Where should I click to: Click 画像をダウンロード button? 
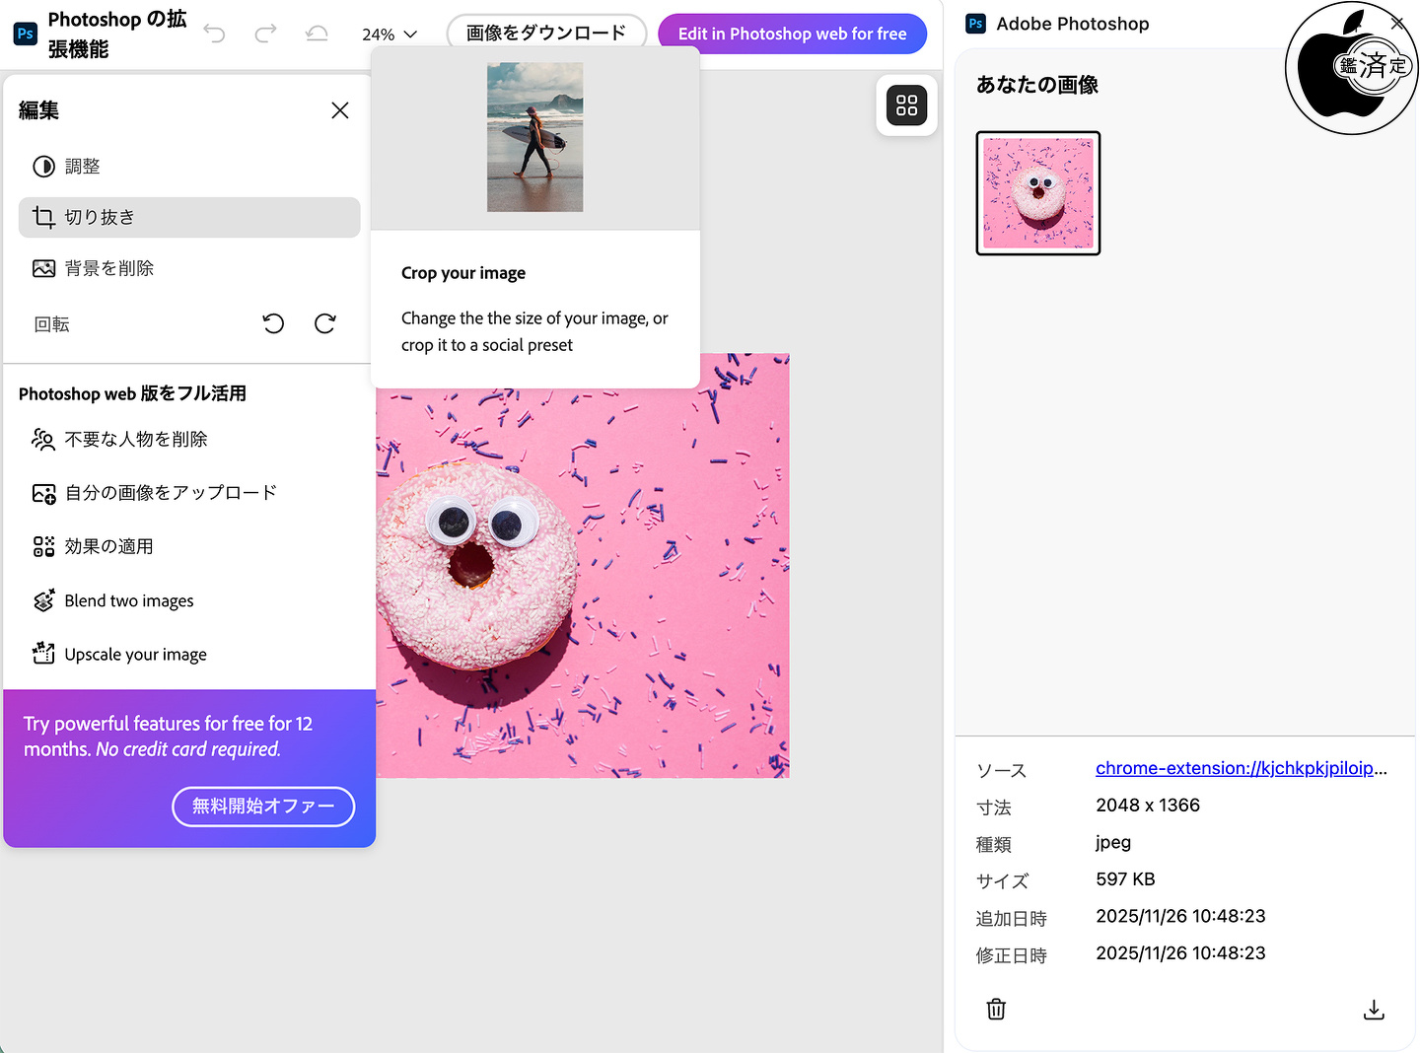(546, 34)
